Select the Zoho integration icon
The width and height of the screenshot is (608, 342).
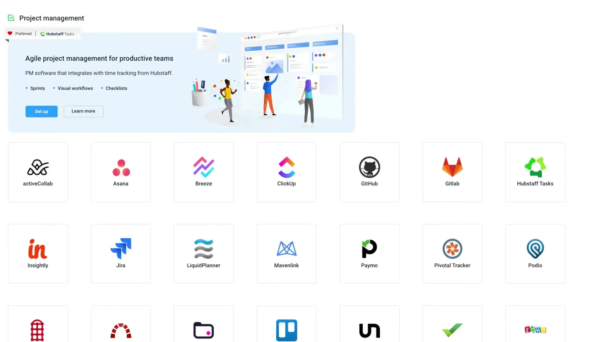[x=535, y=330]
